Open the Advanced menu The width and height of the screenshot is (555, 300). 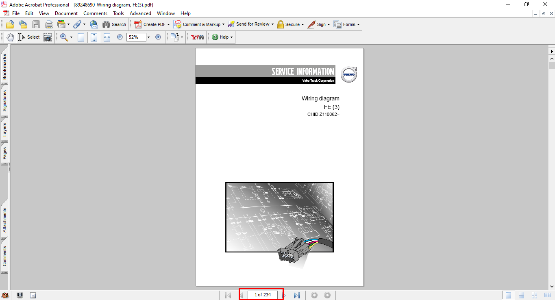[140, 13]
